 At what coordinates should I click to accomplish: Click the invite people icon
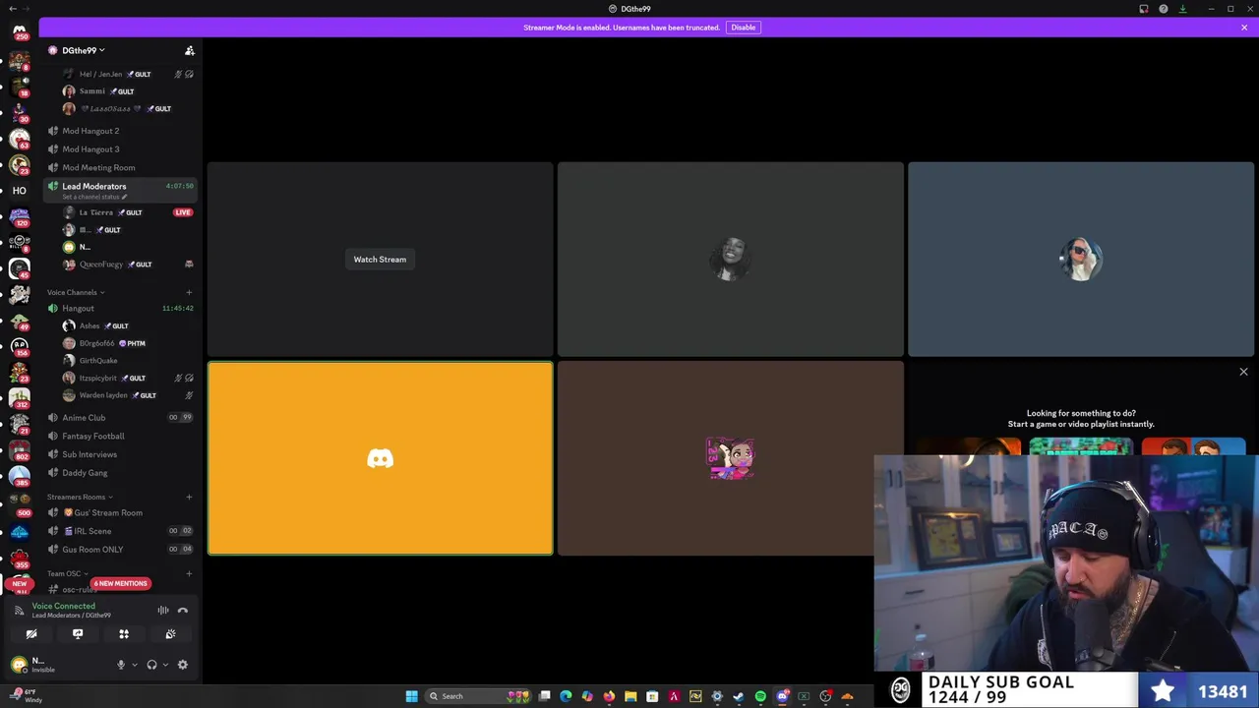pos(190,50)
